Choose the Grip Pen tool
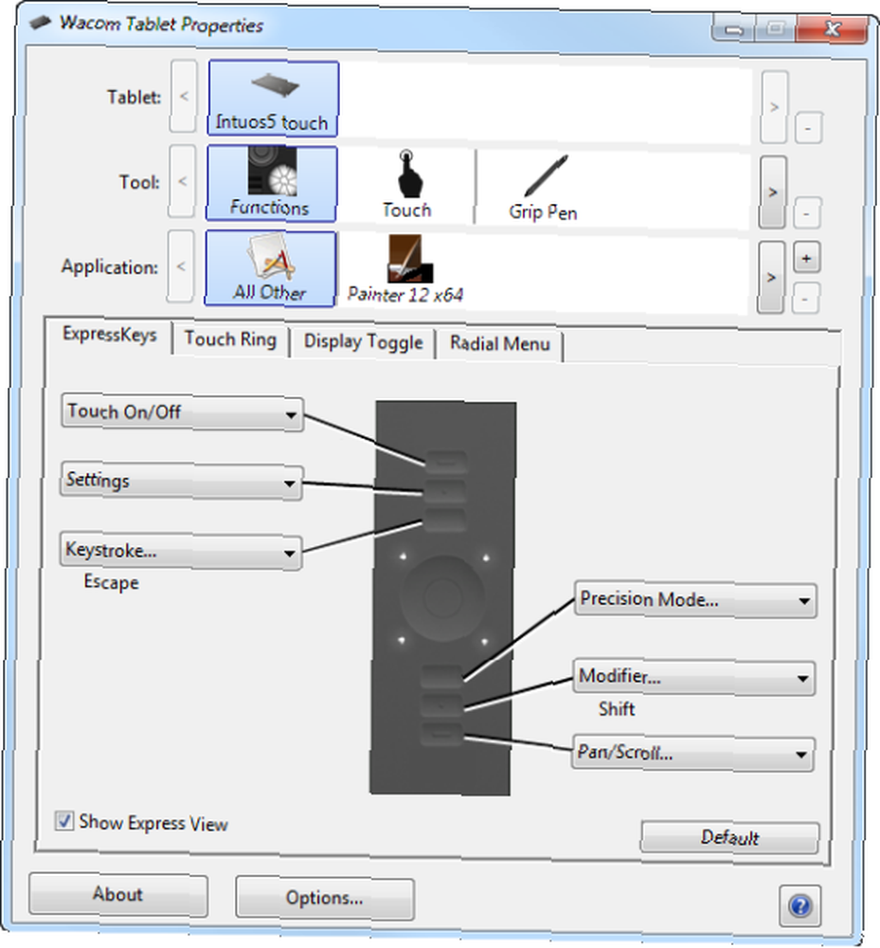This screenshot has width=880, height=948. 543,188
